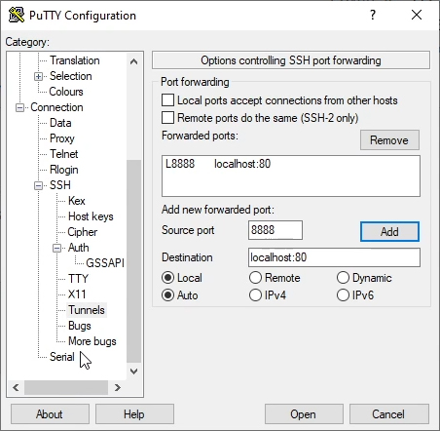Remove the selected forwarded port
The image size is (440, 431).
[389, 140]
